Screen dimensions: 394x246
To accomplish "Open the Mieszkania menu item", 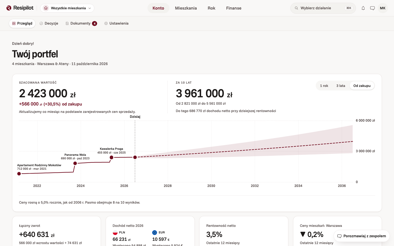I will tap(186, 8).
